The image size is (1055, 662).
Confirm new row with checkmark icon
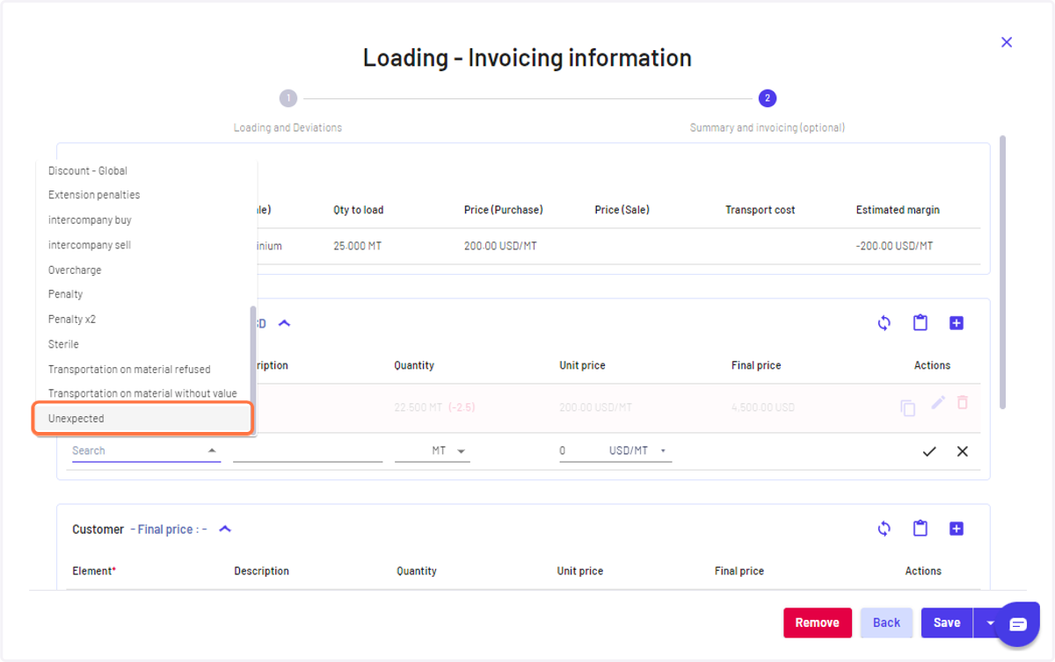(929, 451)
